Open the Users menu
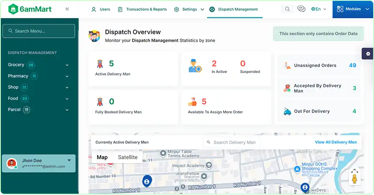374x195 pixels. click(101, 9)
